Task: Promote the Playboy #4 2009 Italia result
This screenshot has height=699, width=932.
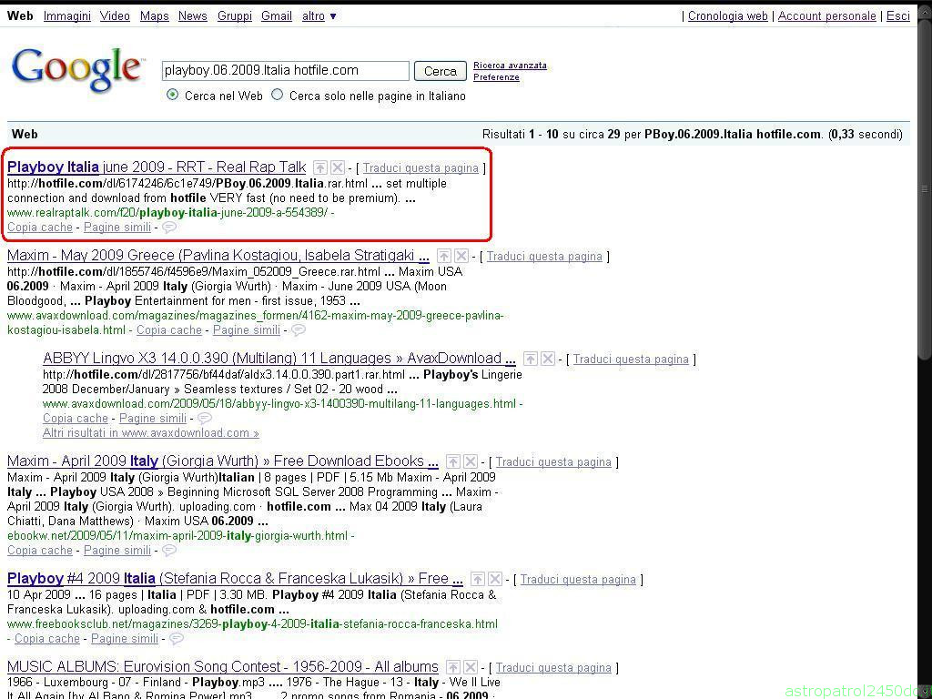Action: coord(477,579)
